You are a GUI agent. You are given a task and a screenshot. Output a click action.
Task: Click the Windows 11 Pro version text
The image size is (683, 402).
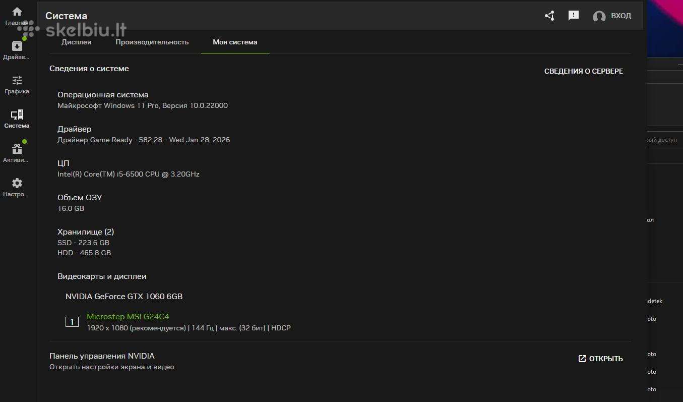(x=143, y=105)
